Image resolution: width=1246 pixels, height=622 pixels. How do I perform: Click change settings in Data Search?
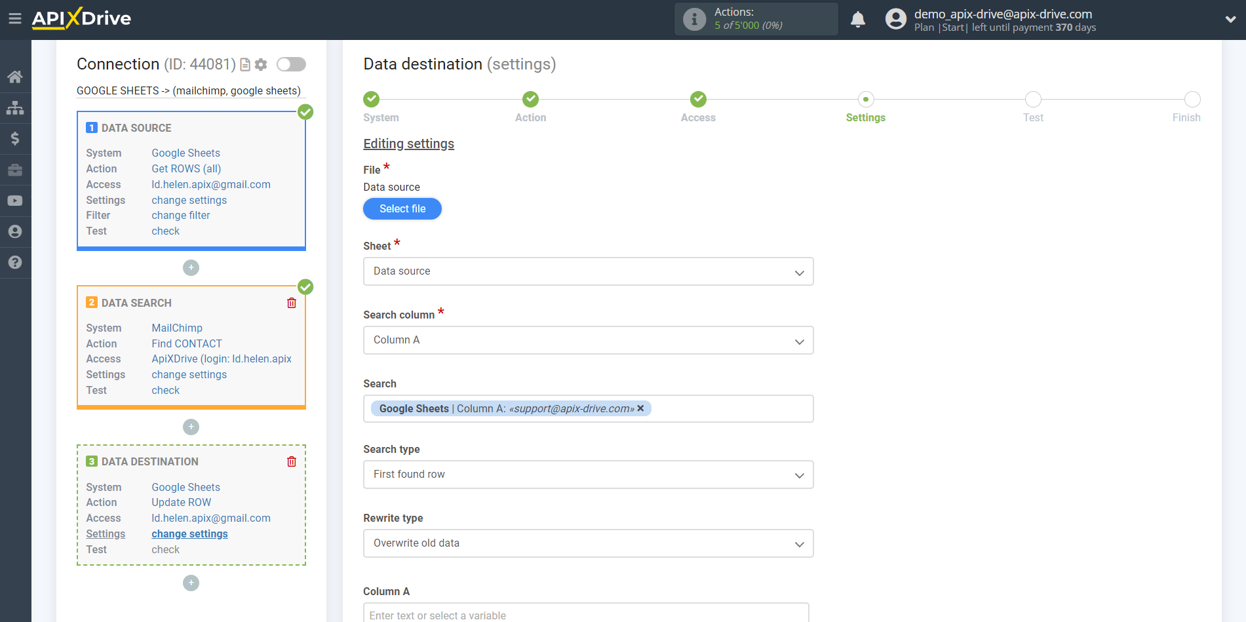pos(189,374)
